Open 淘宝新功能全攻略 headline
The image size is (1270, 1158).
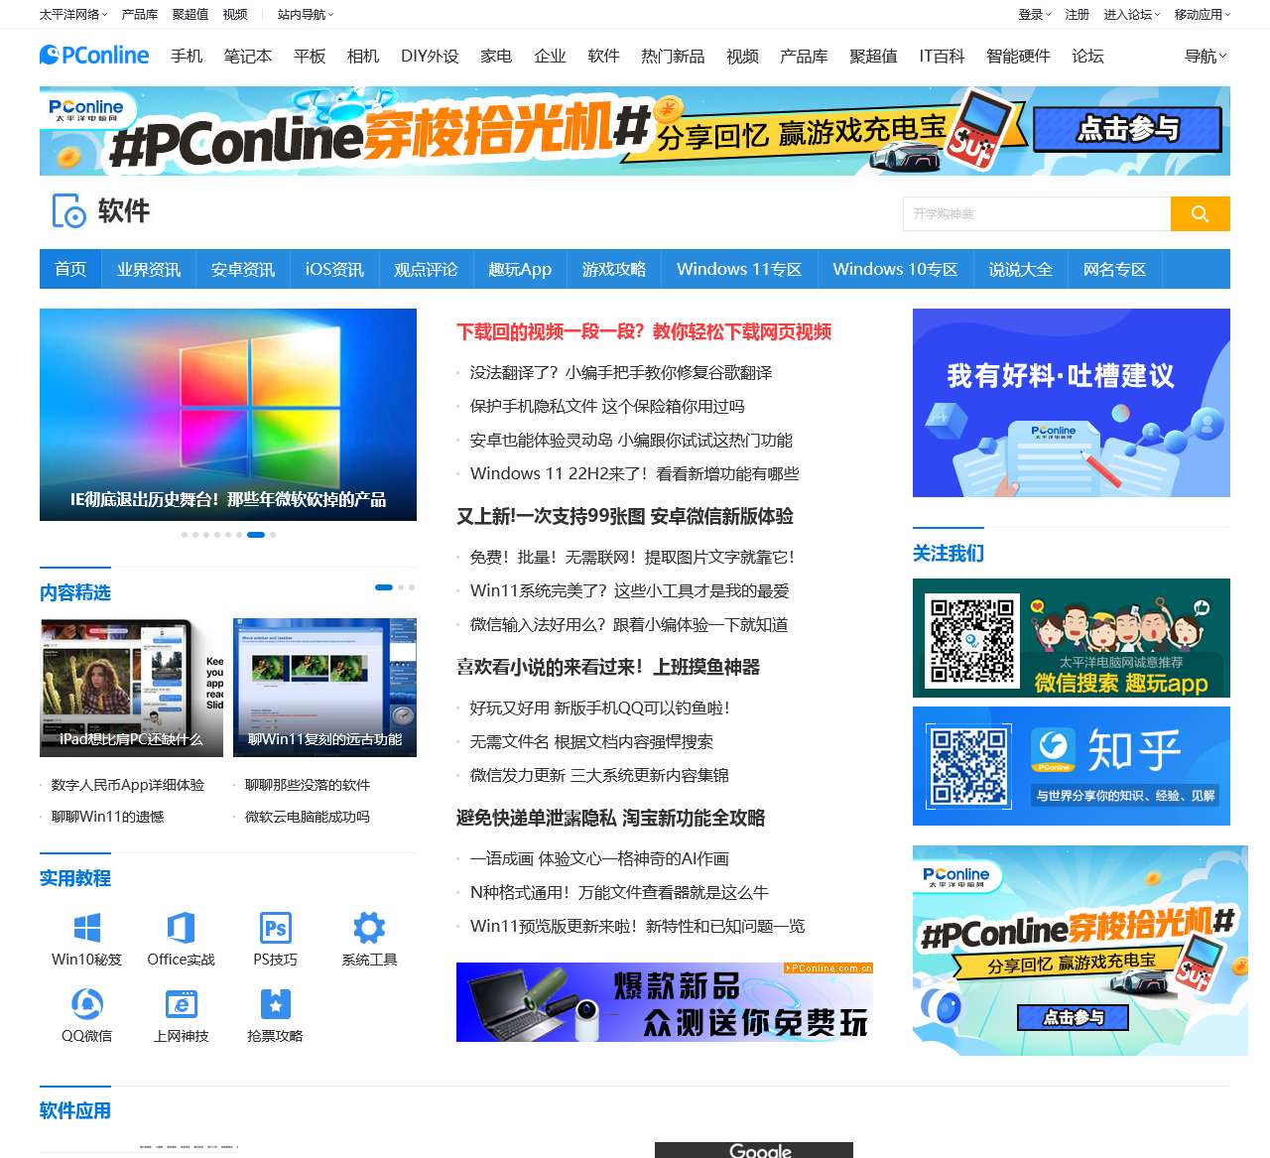(610, 818)
